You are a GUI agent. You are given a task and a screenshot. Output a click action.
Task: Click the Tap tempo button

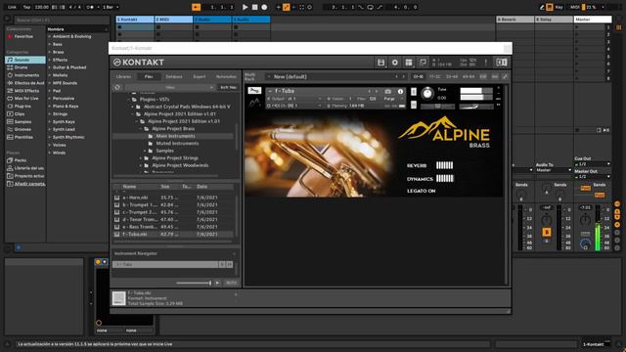tap(26, 7)
